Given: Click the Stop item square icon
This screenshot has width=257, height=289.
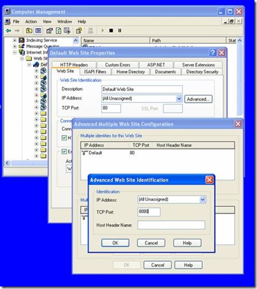Looking at the screenshot, I should pyautogui.click(x=111, y=31).
